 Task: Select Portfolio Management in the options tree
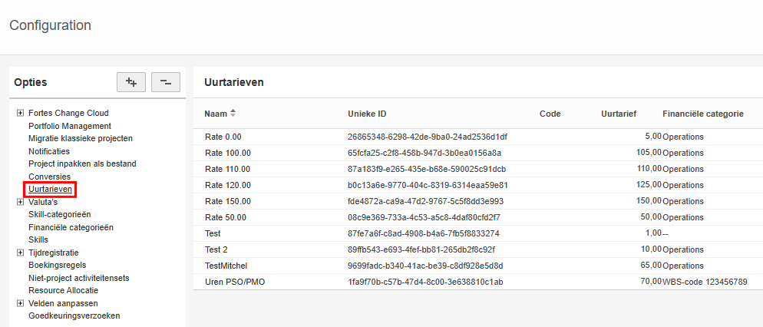tap(70, 126)
